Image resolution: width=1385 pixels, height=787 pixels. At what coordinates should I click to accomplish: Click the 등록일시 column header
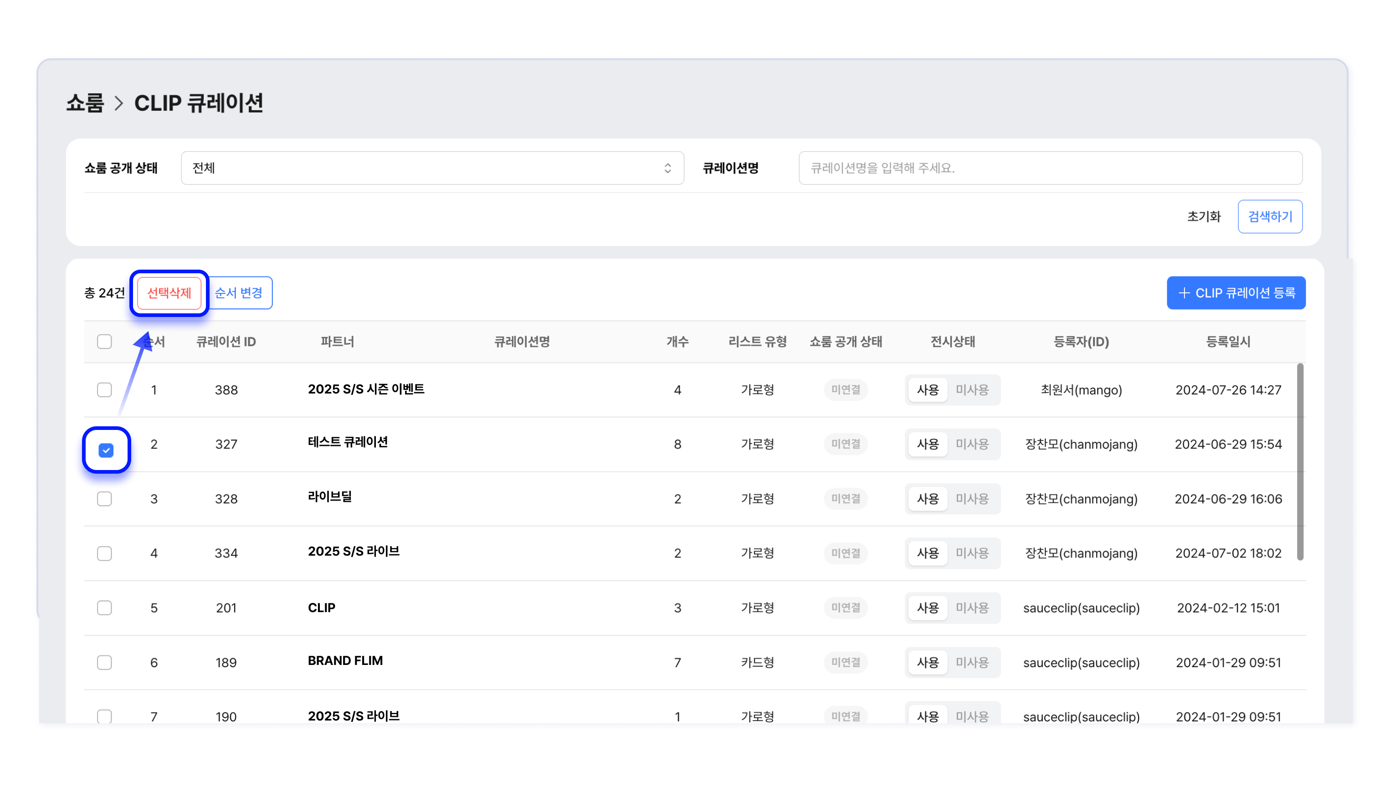(1228, 342)
